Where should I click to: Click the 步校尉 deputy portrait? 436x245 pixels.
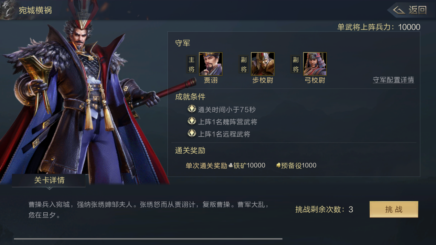(263, 64)
